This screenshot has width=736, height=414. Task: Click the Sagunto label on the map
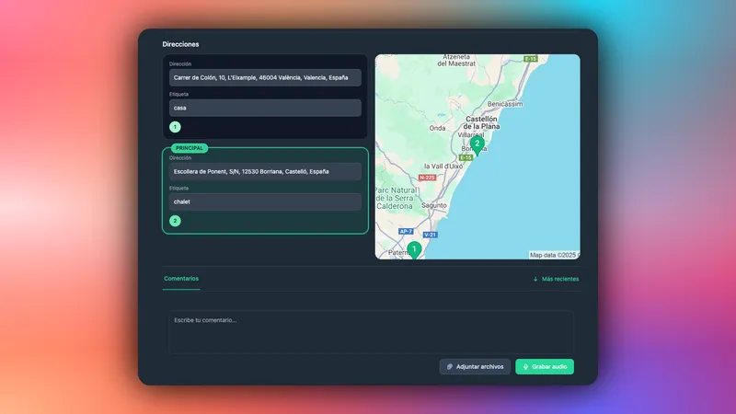[x=434, y=205]
